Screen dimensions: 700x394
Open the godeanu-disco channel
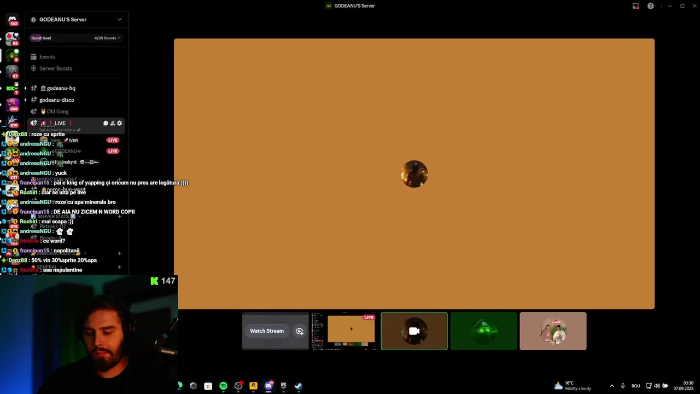click(x=56, y=100)
